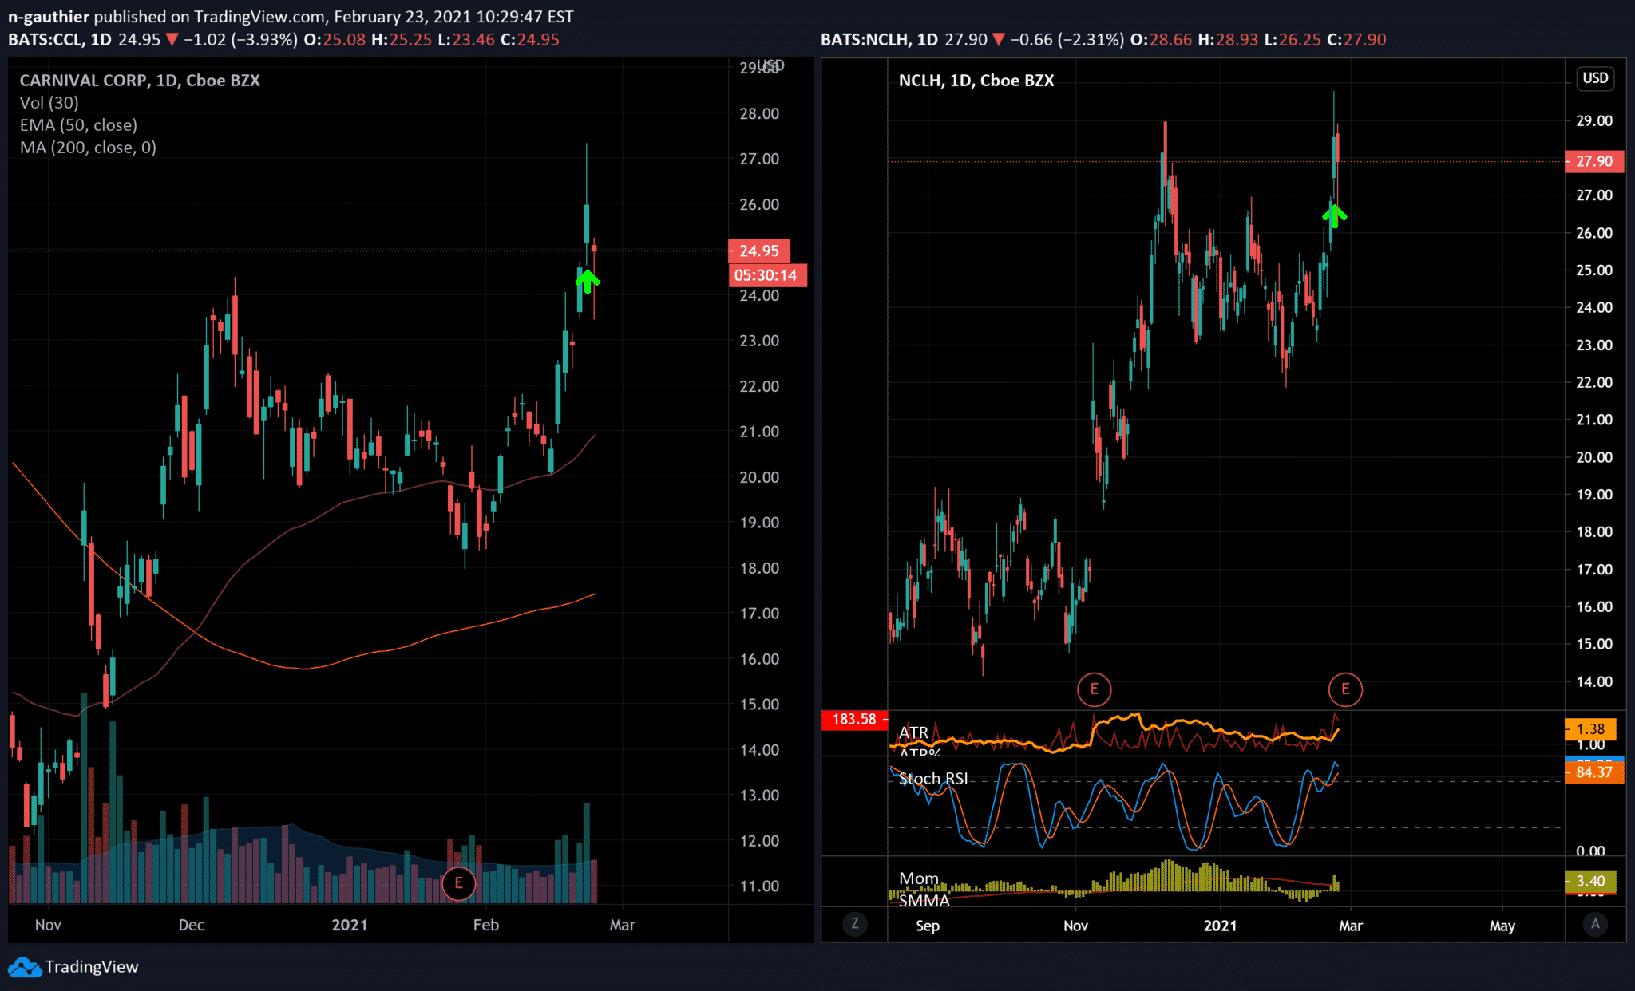
Task: Click the 14.00 price level on NCLH axis
Action: tap(1594, 682)
